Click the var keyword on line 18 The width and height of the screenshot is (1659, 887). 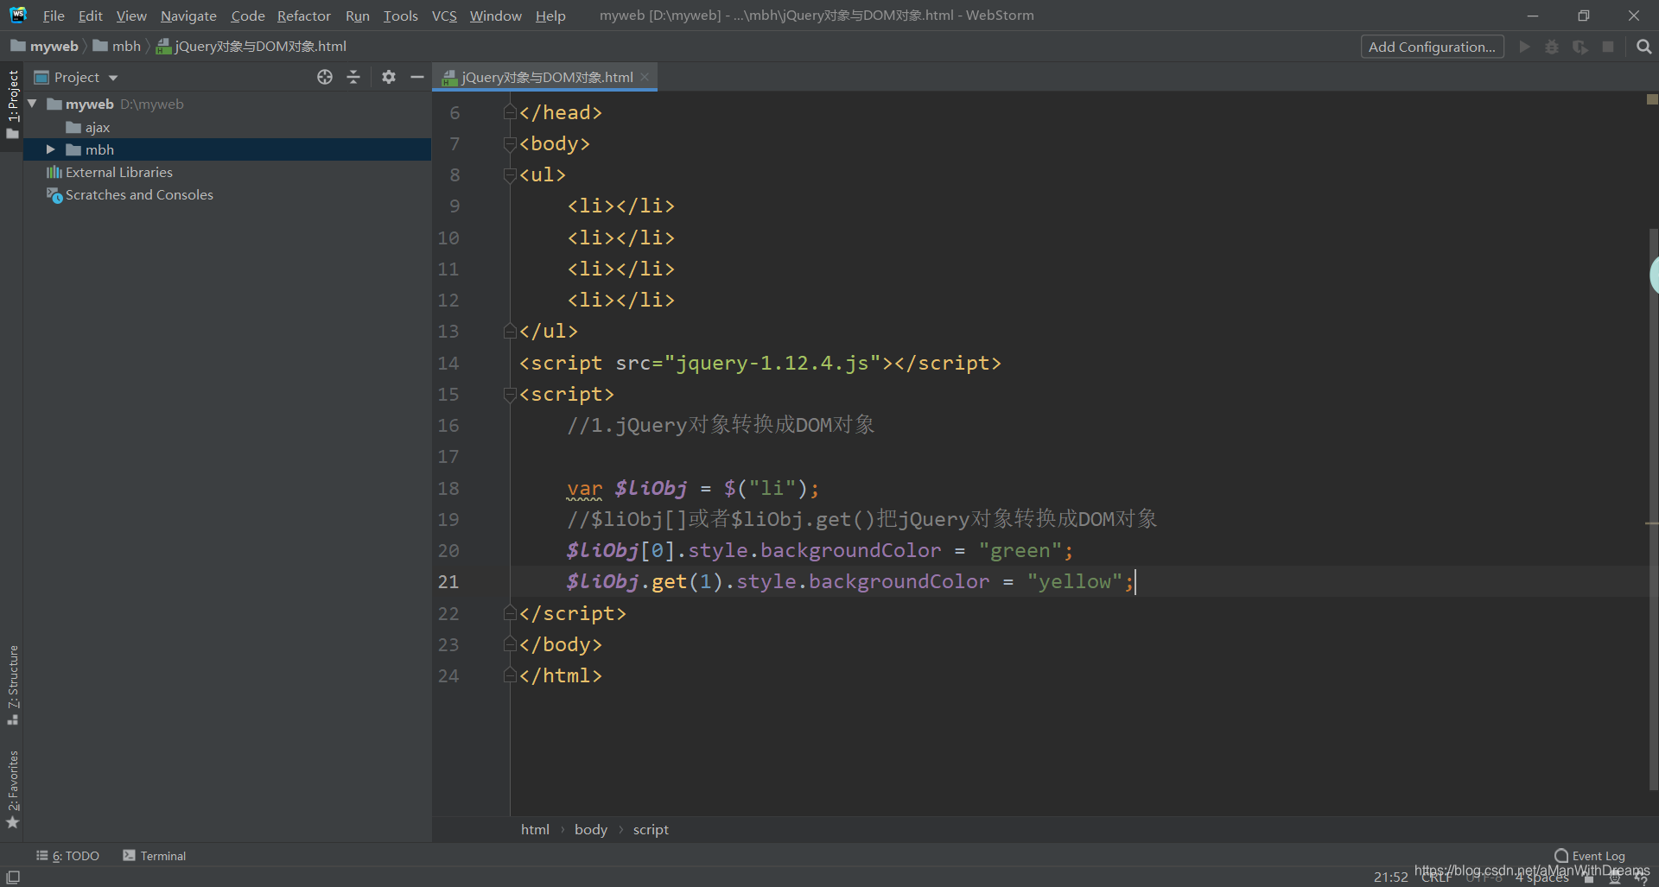pyautogui.click(x=585, y=489)
